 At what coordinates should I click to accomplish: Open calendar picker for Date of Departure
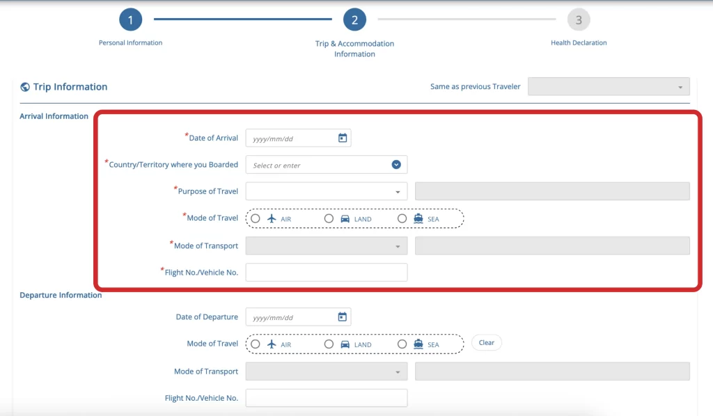343,317
